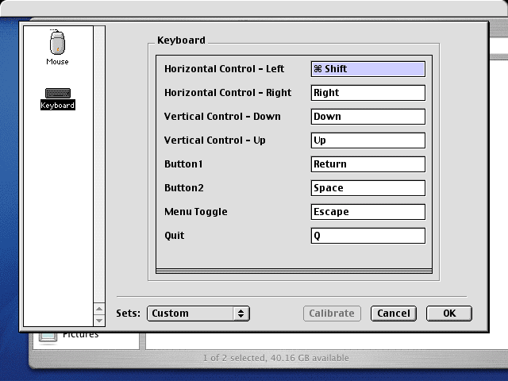Select the Quit key field showing Q
The image size is (508, 381).
coord(368,236)
